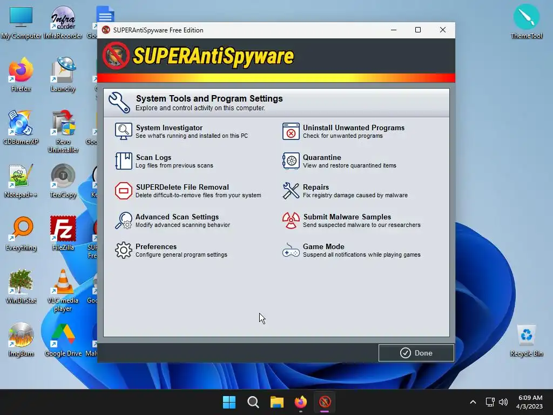Screen dimensions: 553x415
Task: Select FileZilla desktop icon
Action: [63, 233]
